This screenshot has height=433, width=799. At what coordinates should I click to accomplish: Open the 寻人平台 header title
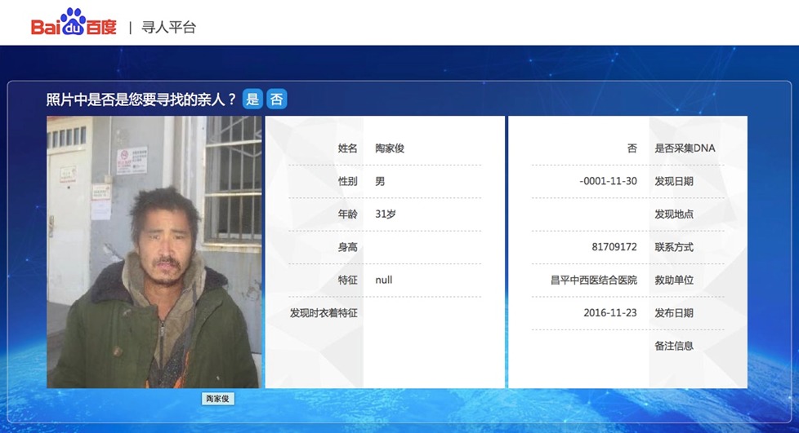click(168, 27)
